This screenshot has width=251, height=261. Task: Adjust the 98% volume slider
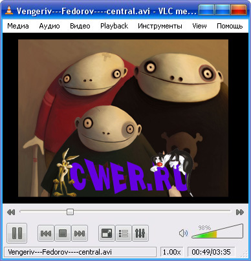[x=217, y=231]
